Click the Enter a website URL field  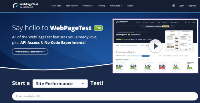[105, 96]
